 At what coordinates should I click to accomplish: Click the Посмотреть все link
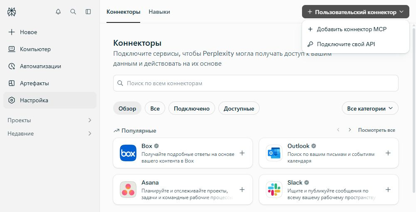pyautogui.click(x=376, y=130)
